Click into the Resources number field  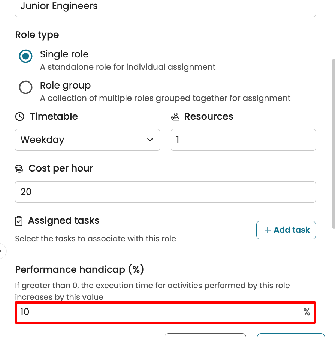(x=243, y=140)
